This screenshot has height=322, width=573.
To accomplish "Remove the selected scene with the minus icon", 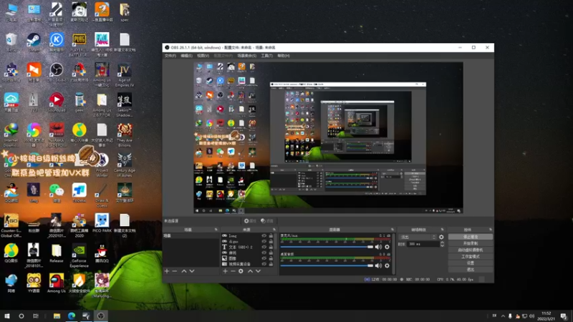I will pos(175,271).
